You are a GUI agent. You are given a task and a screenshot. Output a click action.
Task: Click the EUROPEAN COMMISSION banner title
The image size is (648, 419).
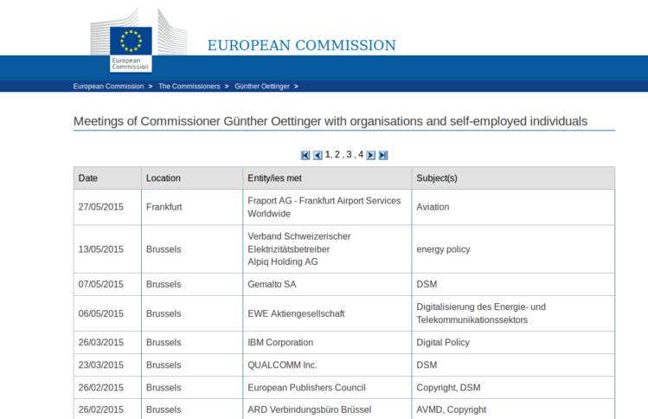tap(301, 46)
